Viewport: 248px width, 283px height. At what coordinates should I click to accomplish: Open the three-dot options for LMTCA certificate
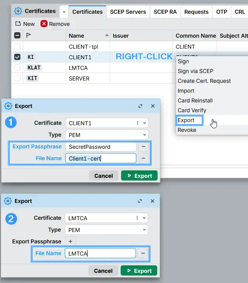pyautogui.click(x=137, y=218)
